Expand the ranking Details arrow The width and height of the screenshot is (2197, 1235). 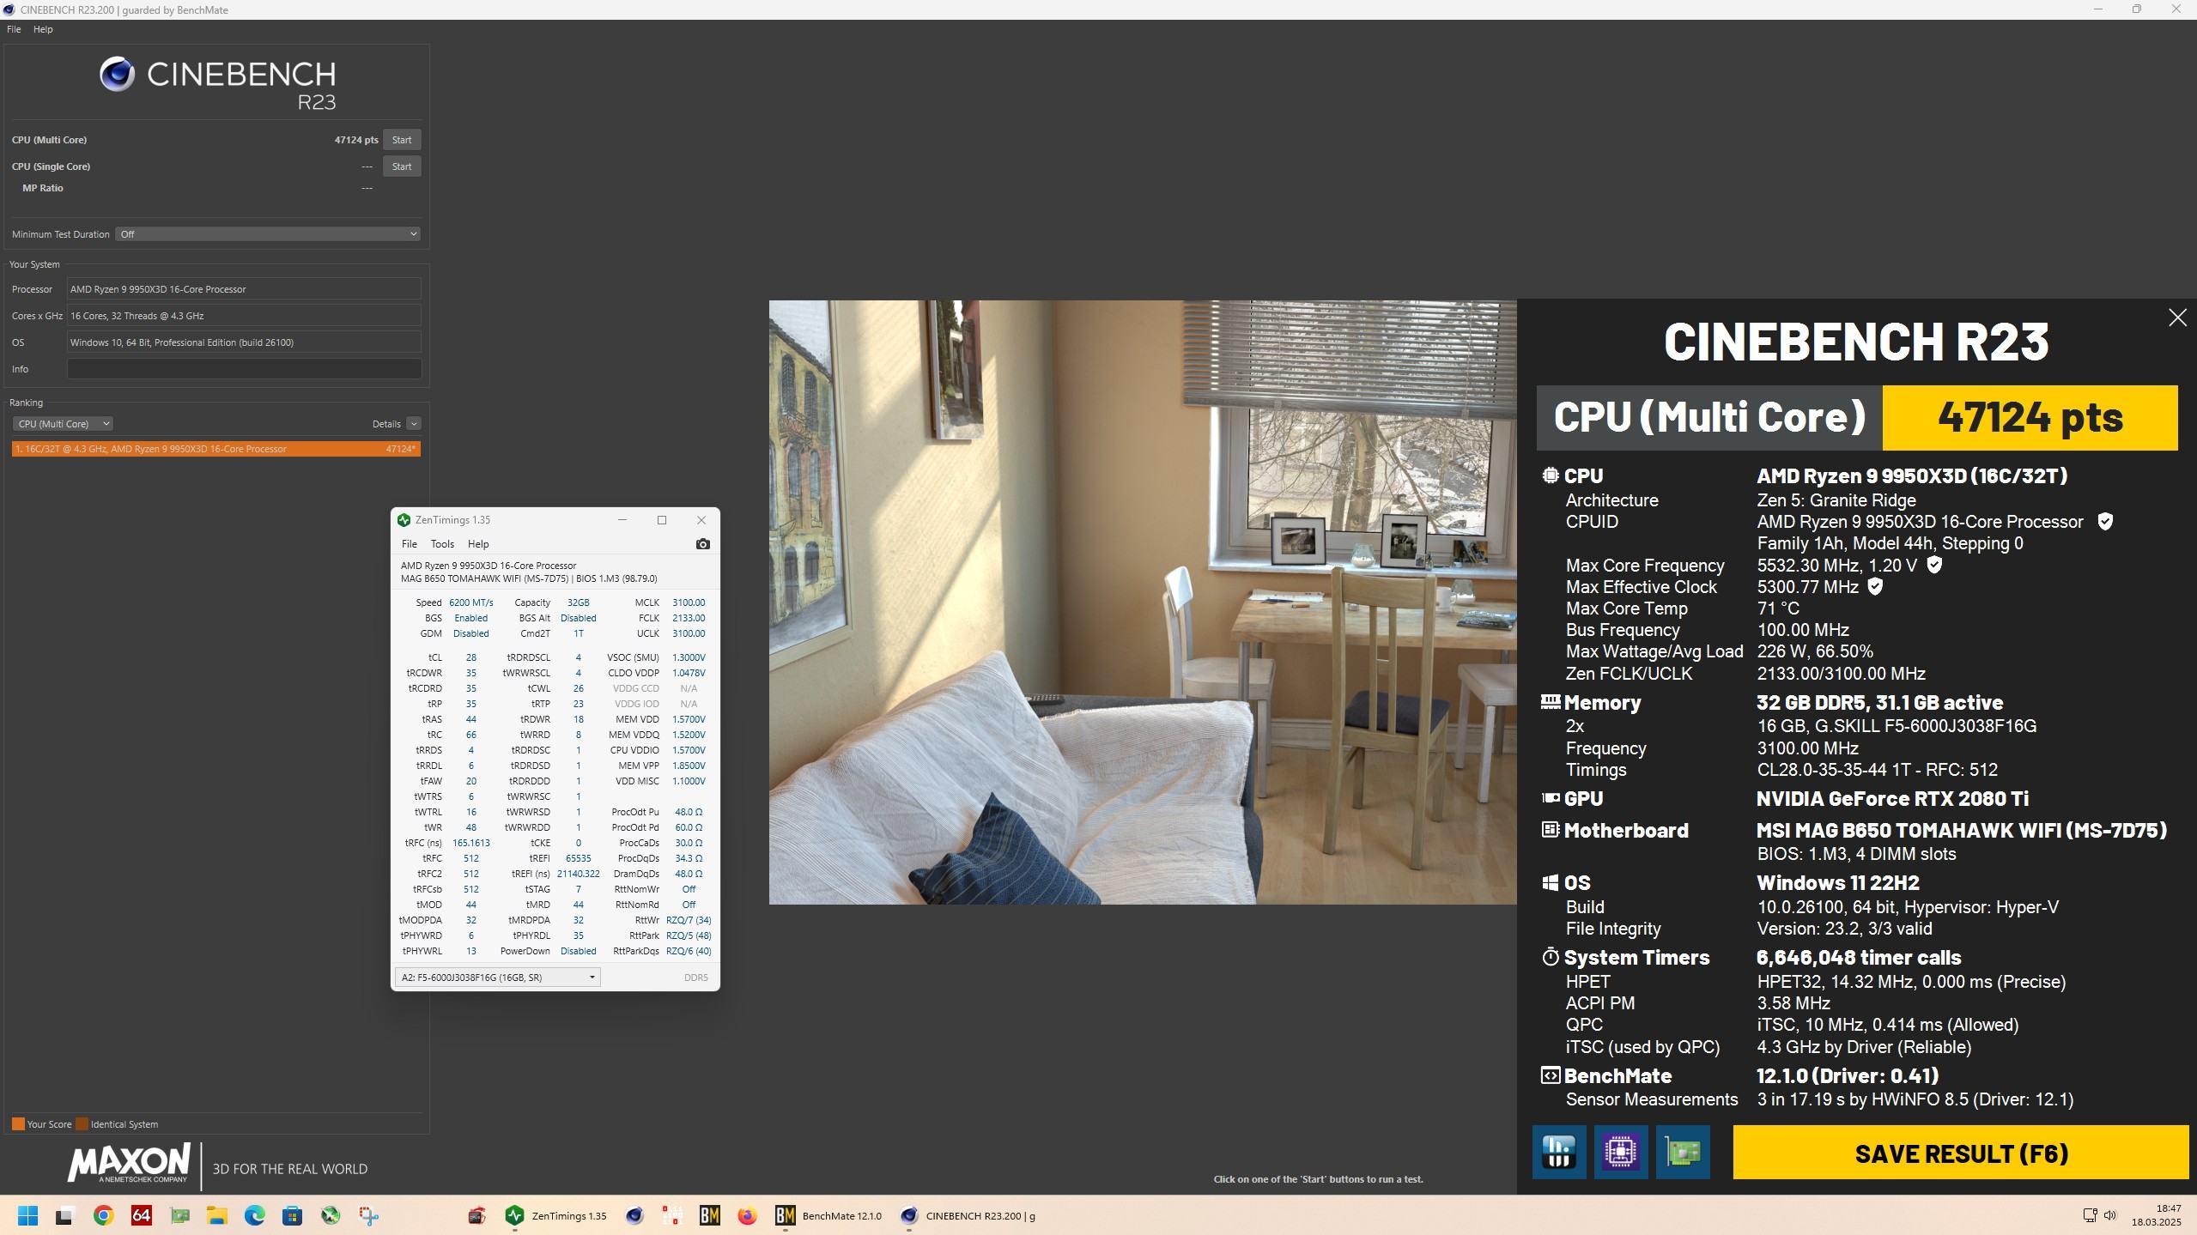414,424
